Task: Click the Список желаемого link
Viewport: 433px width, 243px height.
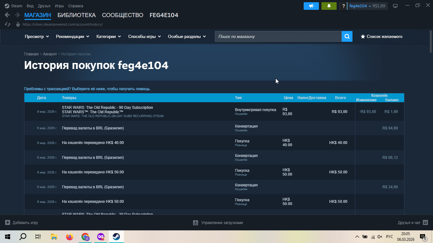Action: (385, 36)
